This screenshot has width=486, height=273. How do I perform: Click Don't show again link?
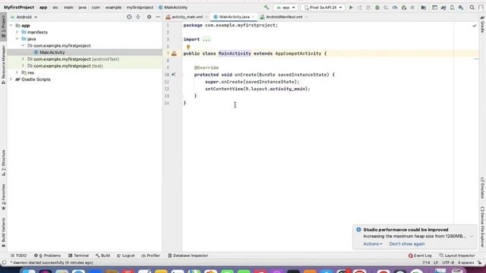407,244
